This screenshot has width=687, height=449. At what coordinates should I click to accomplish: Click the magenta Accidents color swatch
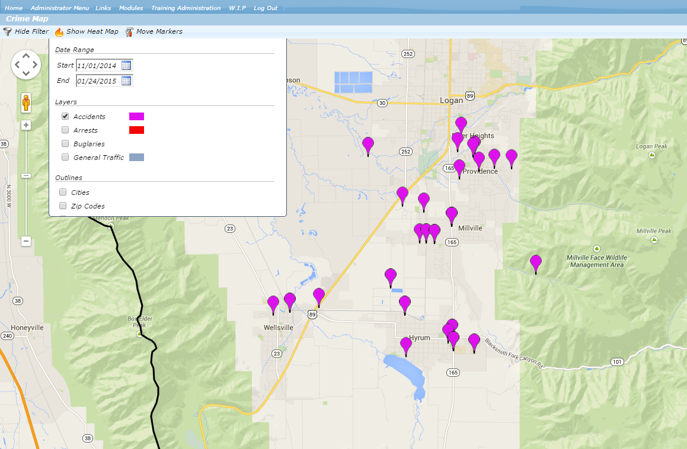point(136,117)
